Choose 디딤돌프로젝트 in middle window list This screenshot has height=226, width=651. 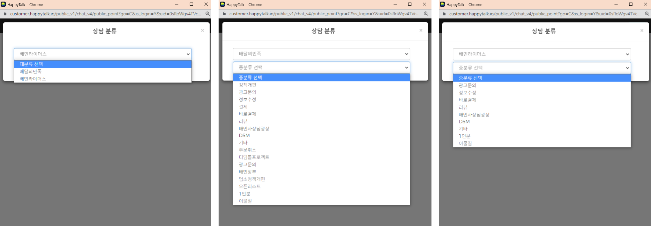(321, 157)
